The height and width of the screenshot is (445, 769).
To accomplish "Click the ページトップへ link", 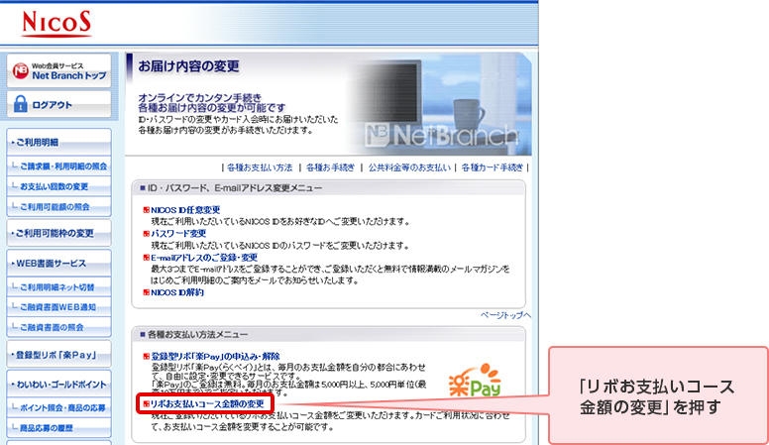I will 505,315.
